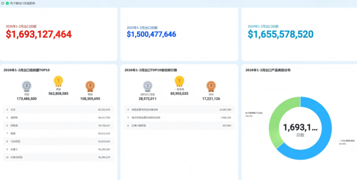This screenshot has height=180, width=357.
Task: Click the 52,819,642 value cell
Action: (104, 141)
